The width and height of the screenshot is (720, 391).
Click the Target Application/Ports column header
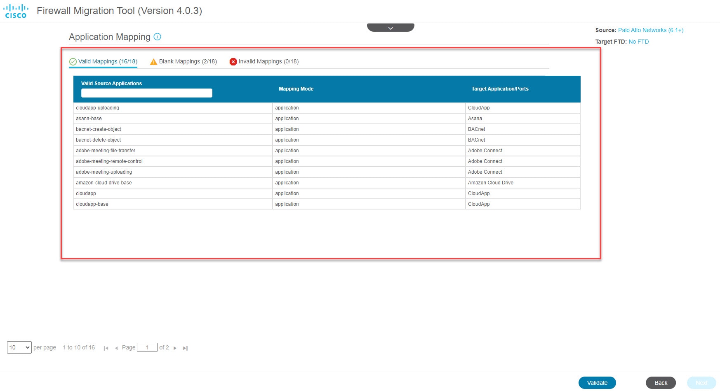(x=500, y=89)
